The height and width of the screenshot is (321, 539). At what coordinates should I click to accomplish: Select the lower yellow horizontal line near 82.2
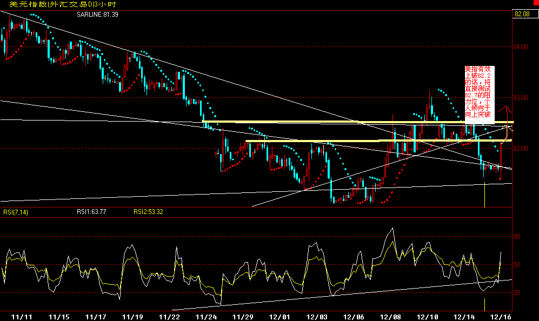tap(378, 141)
